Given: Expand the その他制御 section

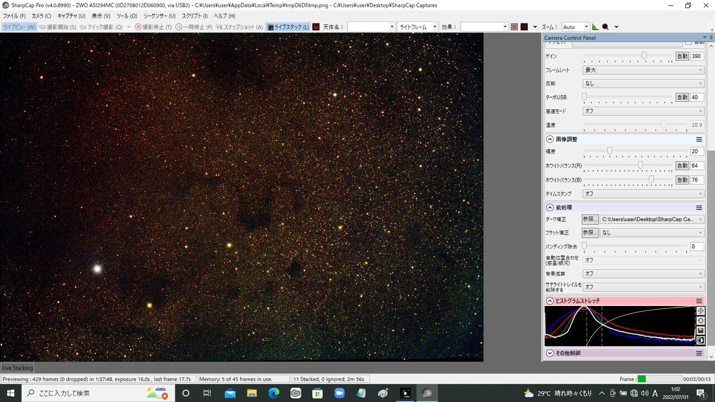Looking at the screenshot, I should click(x=550, y=353).
